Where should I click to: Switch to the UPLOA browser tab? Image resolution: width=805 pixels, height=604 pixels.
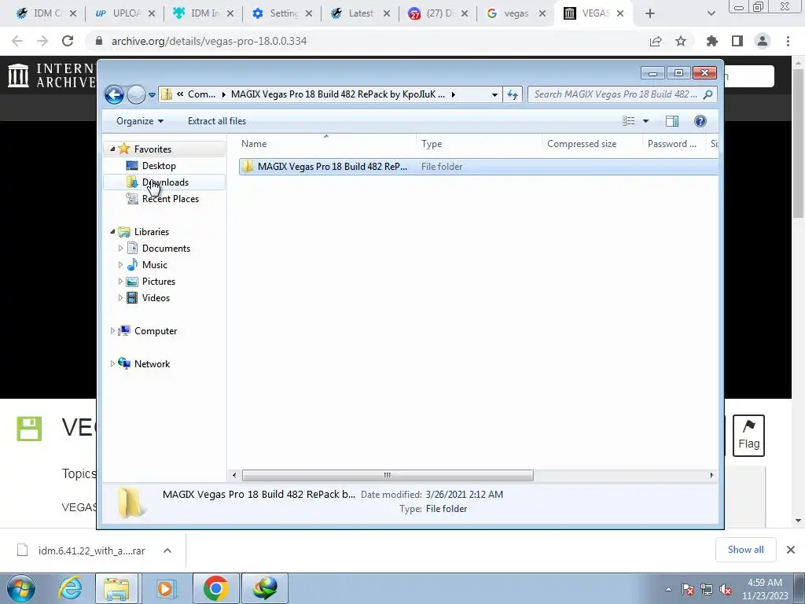[125, 13]
